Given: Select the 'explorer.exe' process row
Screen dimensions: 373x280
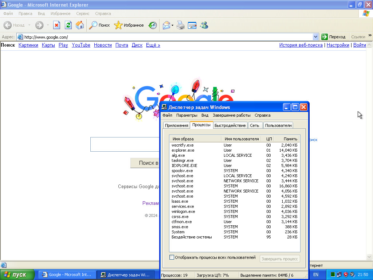Looking at the screenshot, I should [235, 150].
